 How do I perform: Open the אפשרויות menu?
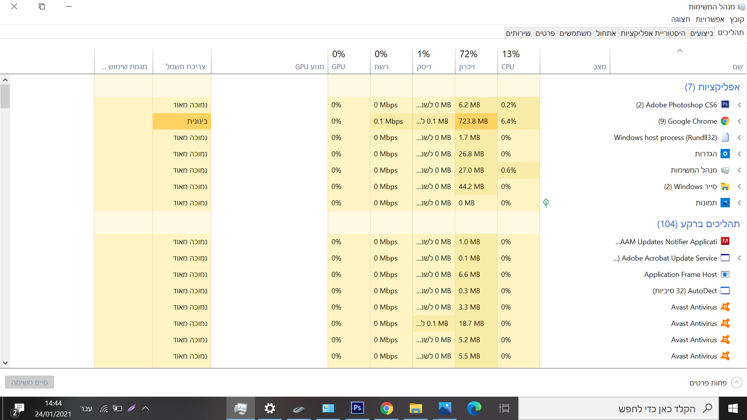tap(710, 19)
